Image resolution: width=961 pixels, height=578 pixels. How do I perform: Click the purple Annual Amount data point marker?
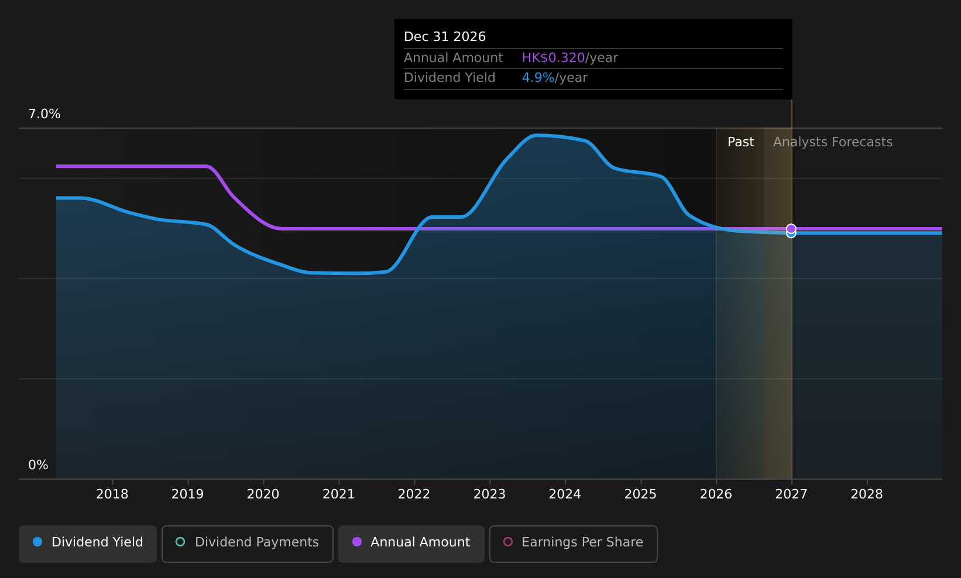[x=791, y=228]
